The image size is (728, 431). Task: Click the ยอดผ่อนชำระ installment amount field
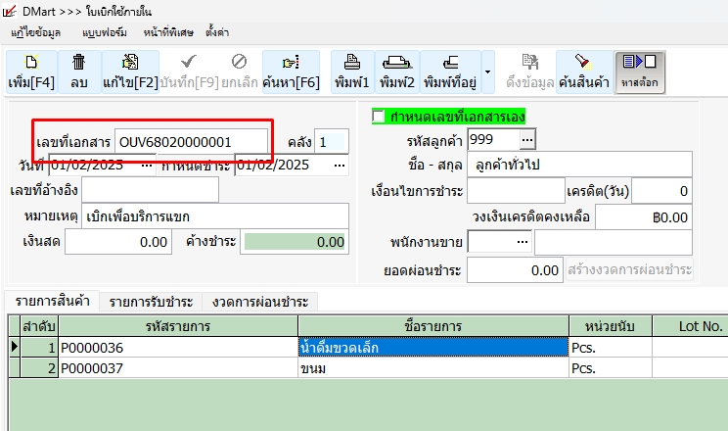[x=515, y=270]
